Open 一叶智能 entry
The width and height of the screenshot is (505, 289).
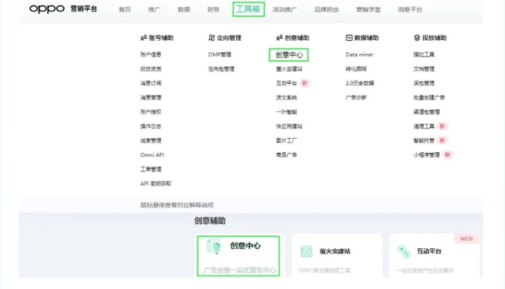287,112
